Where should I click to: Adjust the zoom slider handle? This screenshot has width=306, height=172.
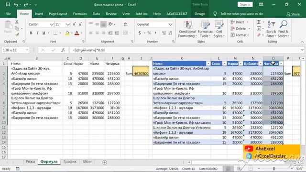click(274, 169)
